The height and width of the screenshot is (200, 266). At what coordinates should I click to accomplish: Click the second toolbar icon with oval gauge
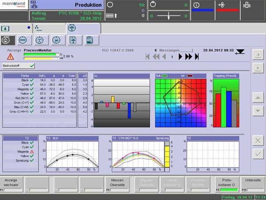point(23,40)
